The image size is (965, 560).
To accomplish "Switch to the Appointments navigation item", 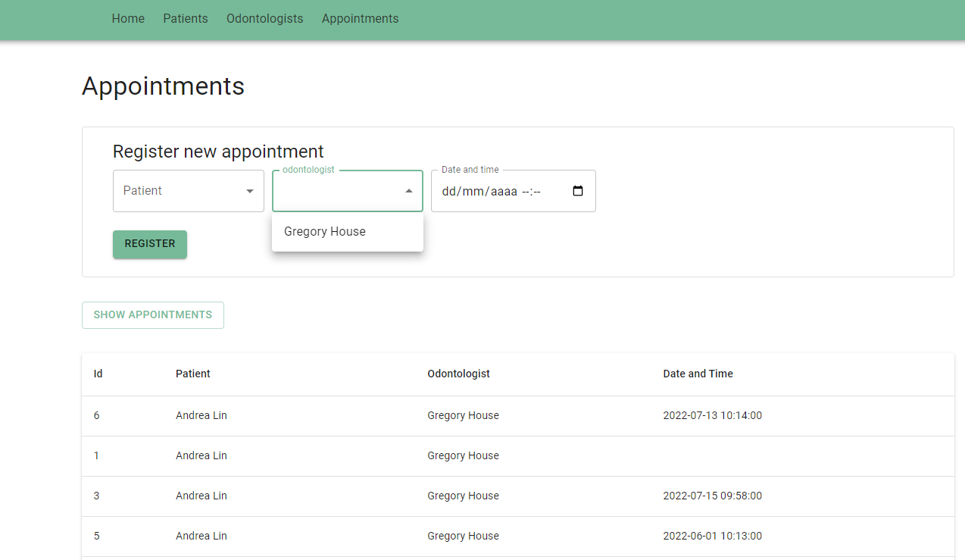I will (360, 19).
